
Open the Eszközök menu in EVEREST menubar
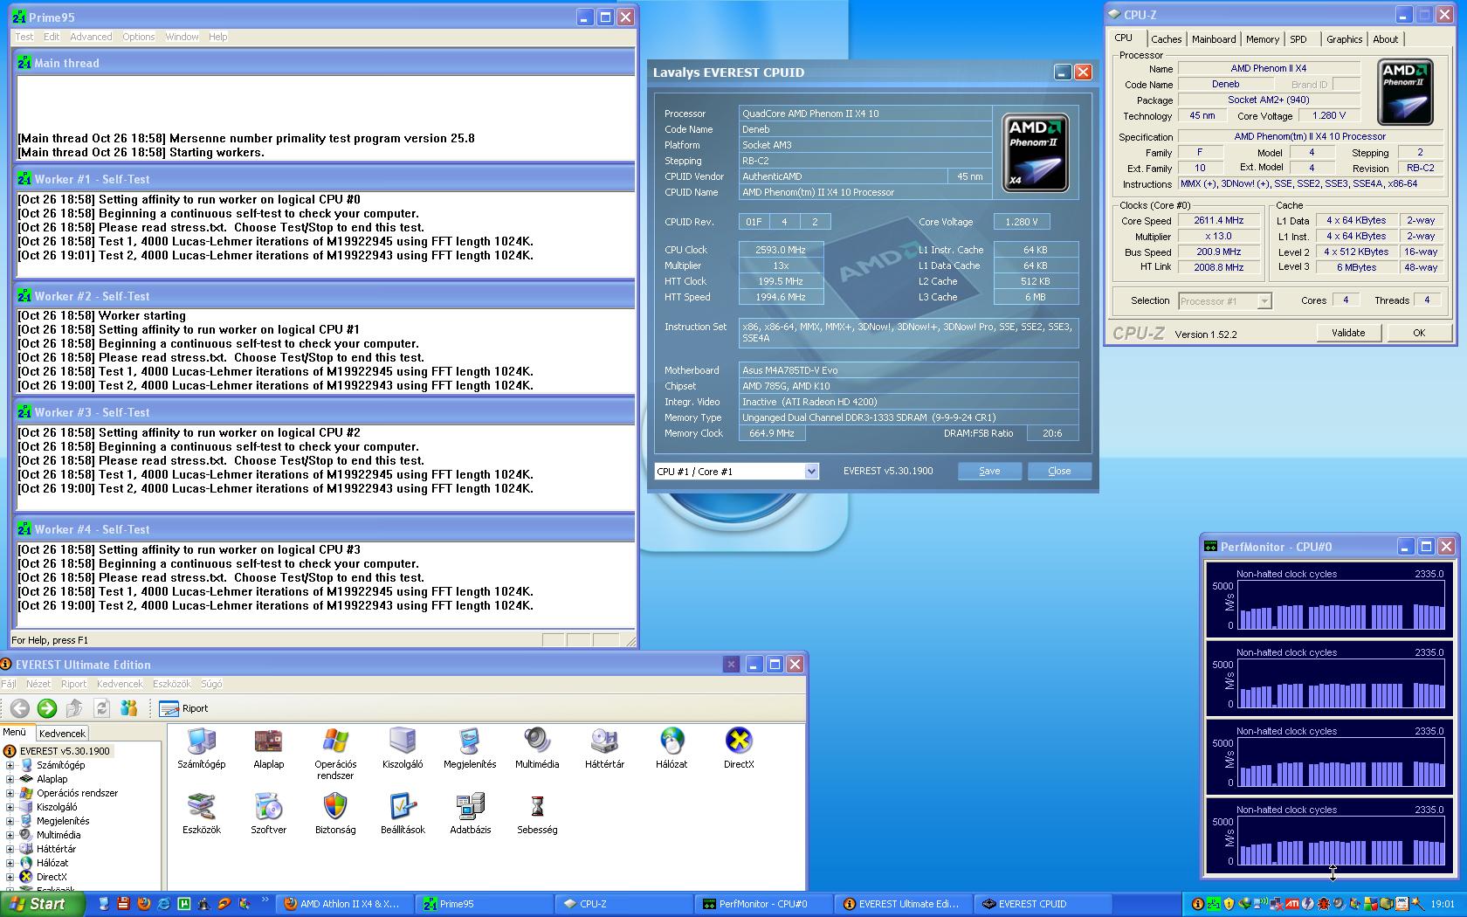[171, 684]
